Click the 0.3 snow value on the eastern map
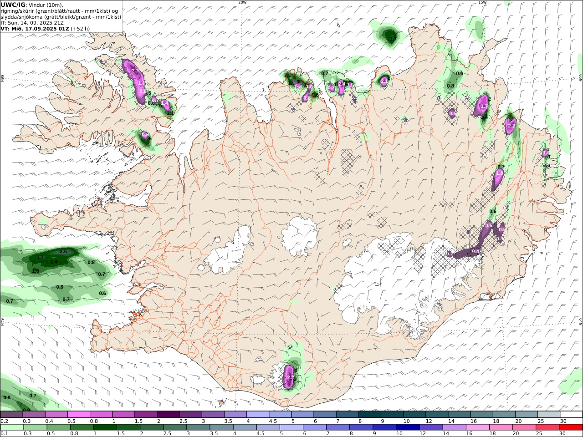 (x=500, y=239)
